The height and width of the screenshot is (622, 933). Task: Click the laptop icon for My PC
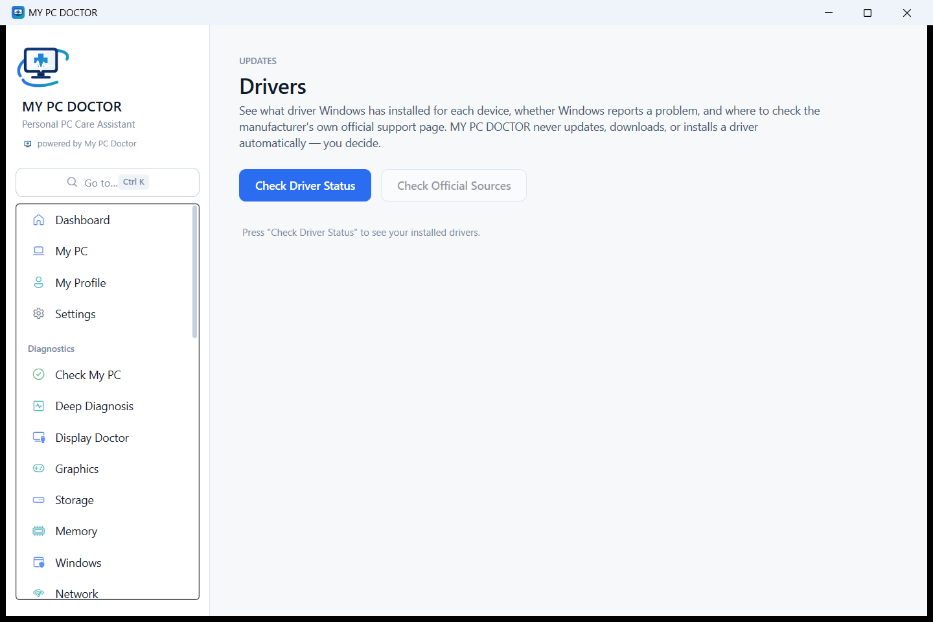click(39, 251)
